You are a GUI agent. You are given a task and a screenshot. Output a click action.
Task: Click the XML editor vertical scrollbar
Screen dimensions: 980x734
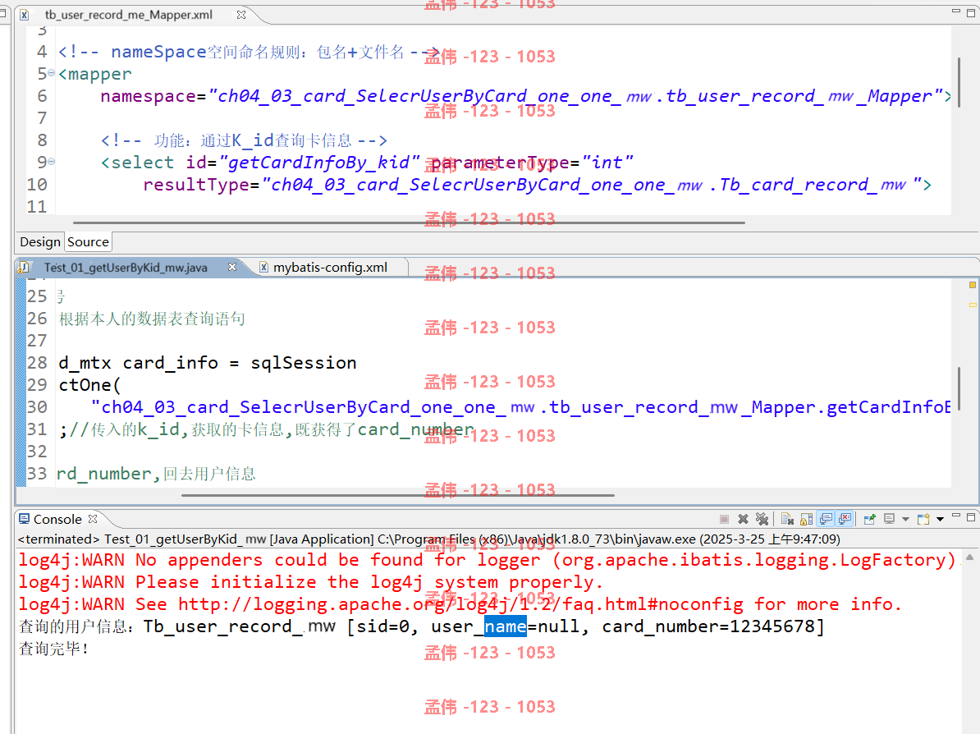tap(959, 82)
